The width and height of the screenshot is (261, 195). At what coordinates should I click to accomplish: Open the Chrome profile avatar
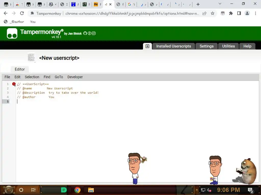coord(247,13)
